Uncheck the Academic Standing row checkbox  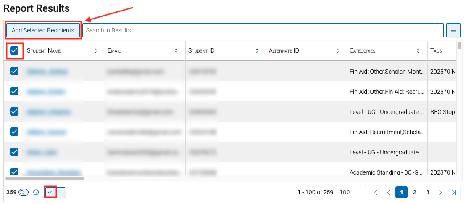pyautogui.click(x=14, y=171)
